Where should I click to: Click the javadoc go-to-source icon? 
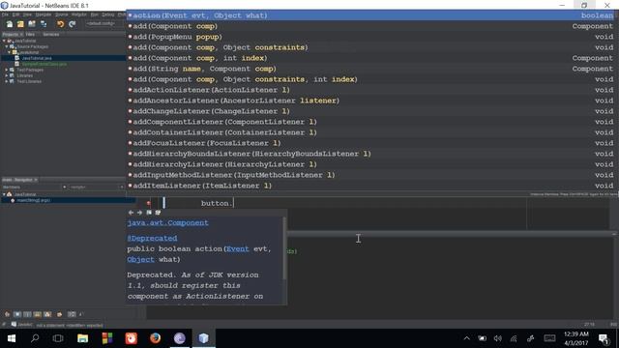[x=158, y=213]
